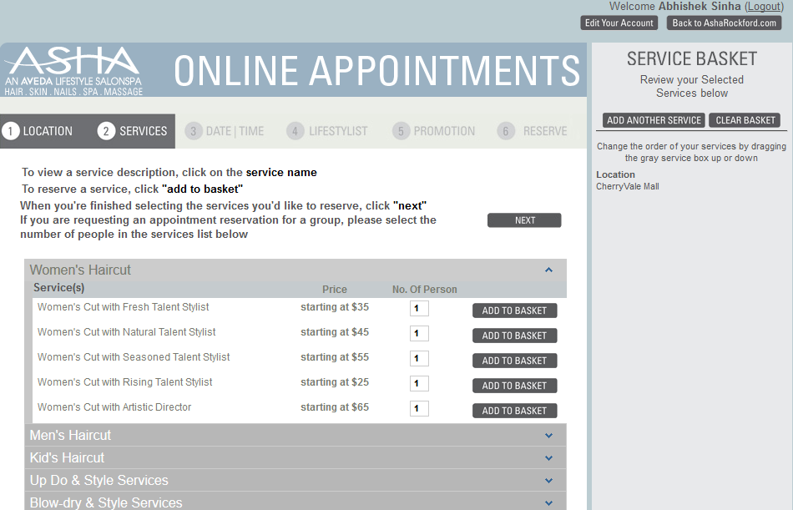Click person count field for Artistic Director
The width and height of the screenshot is (793, 510).
coord(419,408)
